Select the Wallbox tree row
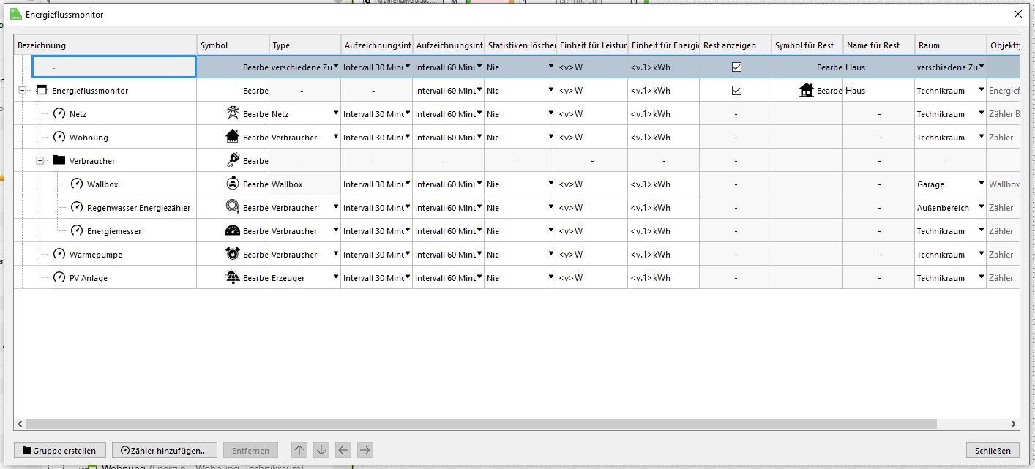 102,184
